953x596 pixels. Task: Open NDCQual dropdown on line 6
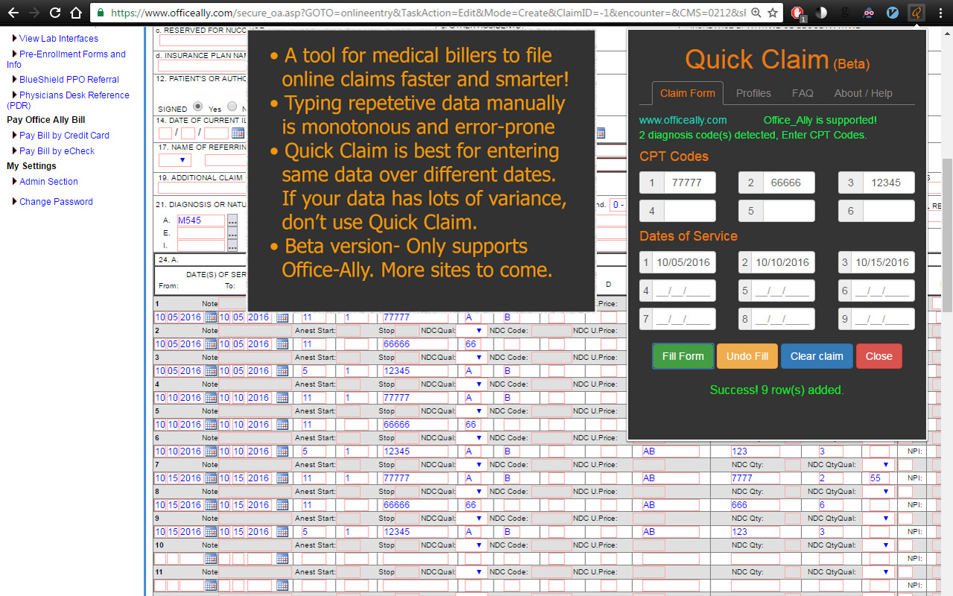(471, 438)
